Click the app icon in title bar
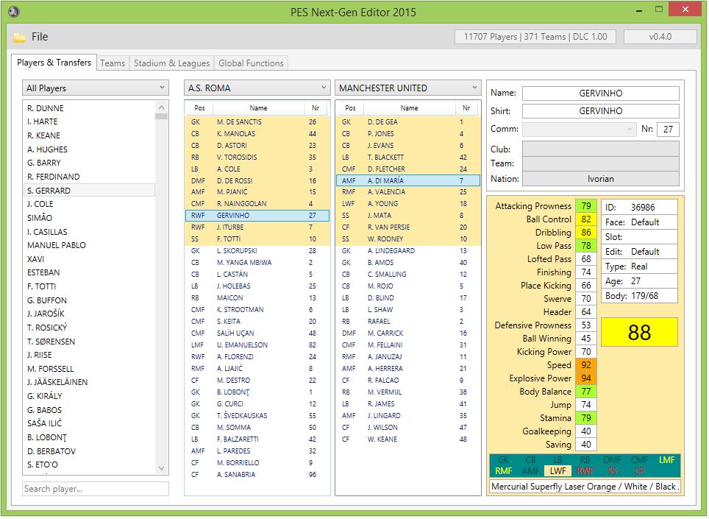709x519 pixels. 14,11
